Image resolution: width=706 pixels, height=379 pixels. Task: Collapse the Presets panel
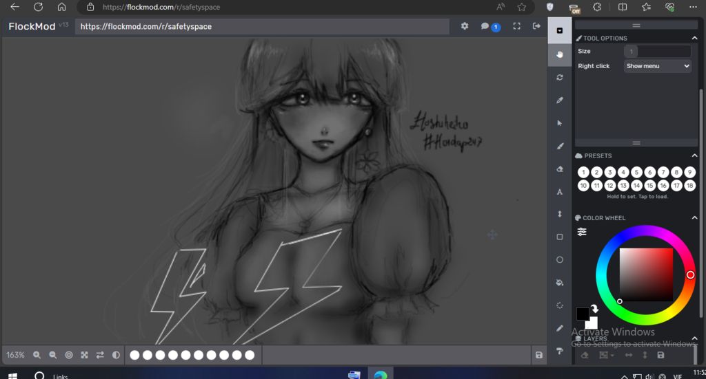(x=694, y=155)
